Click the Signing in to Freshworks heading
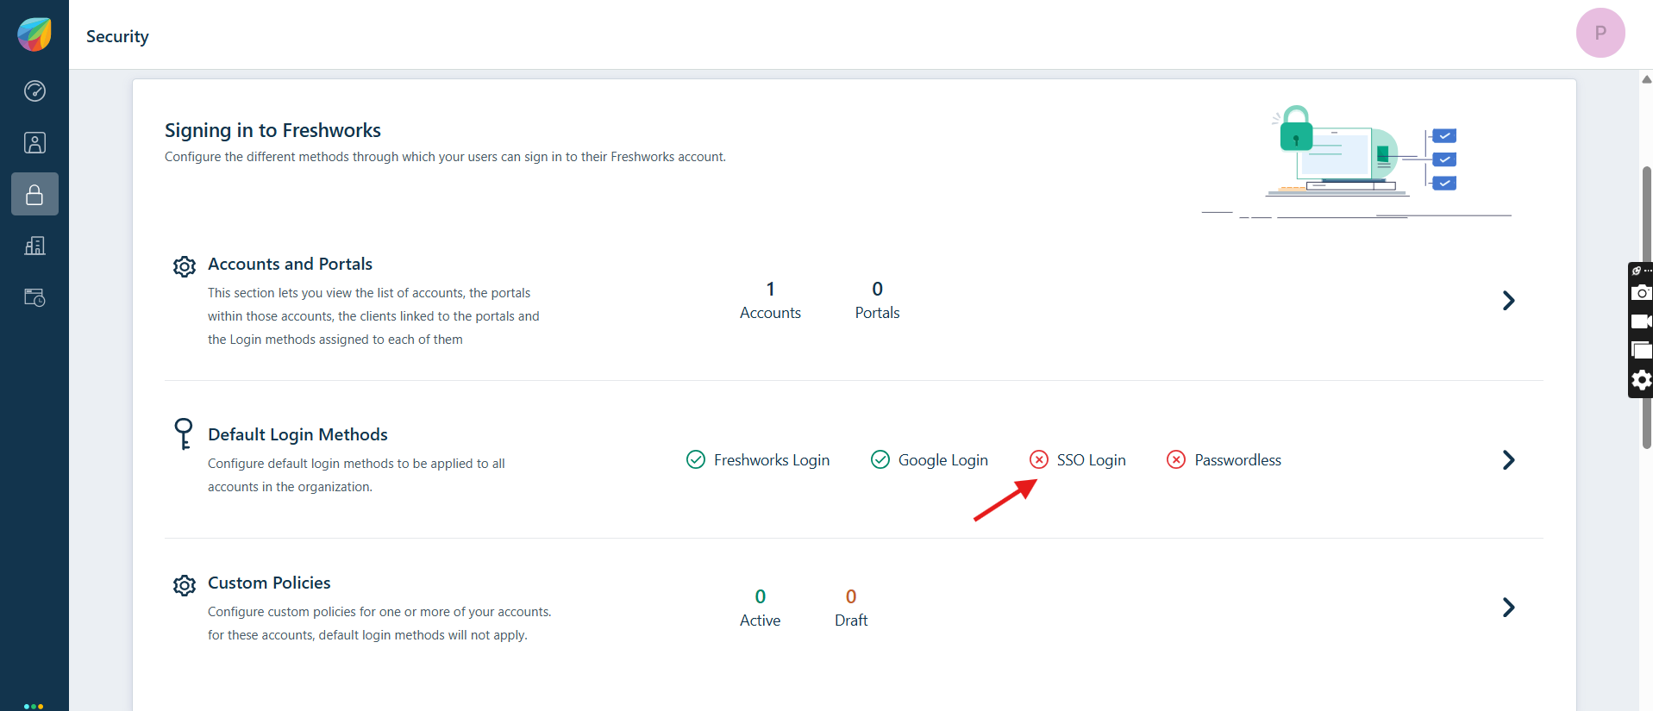The height and width of the screenshot is (711, 1653). (272, 130)
